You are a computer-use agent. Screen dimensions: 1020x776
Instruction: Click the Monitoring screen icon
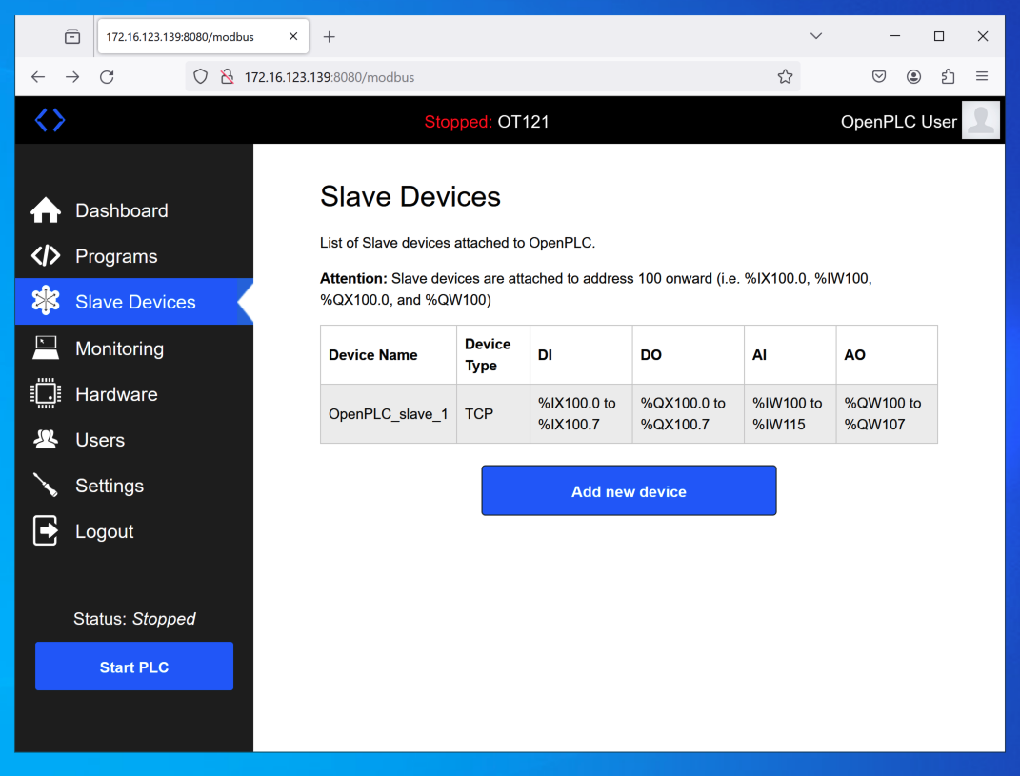pyautogui.click(x=46, y=348)
